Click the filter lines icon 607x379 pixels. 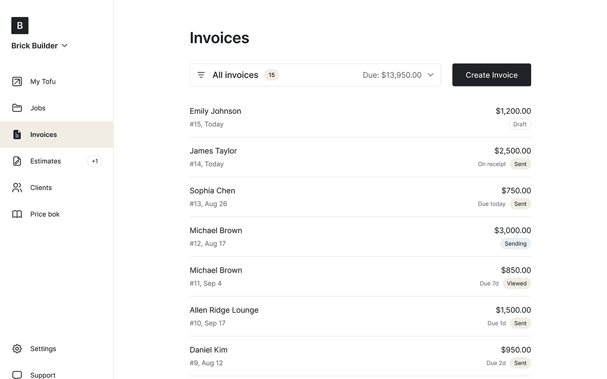tap(201, 75)
